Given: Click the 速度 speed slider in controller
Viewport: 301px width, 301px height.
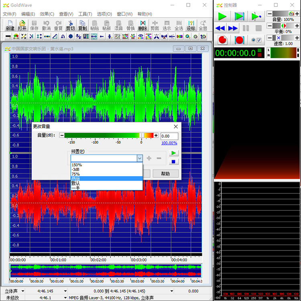Looking at the screenshot, I should (283, 38).
